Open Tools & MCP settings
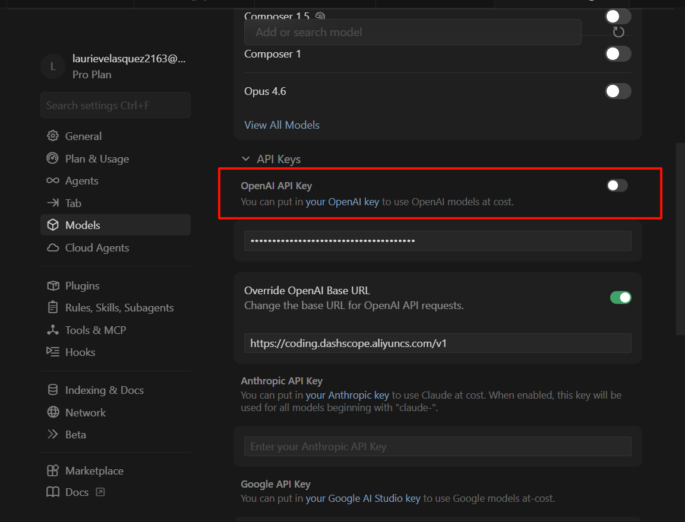Viewport: 685px width, 522px height. (x=115, y=330)
